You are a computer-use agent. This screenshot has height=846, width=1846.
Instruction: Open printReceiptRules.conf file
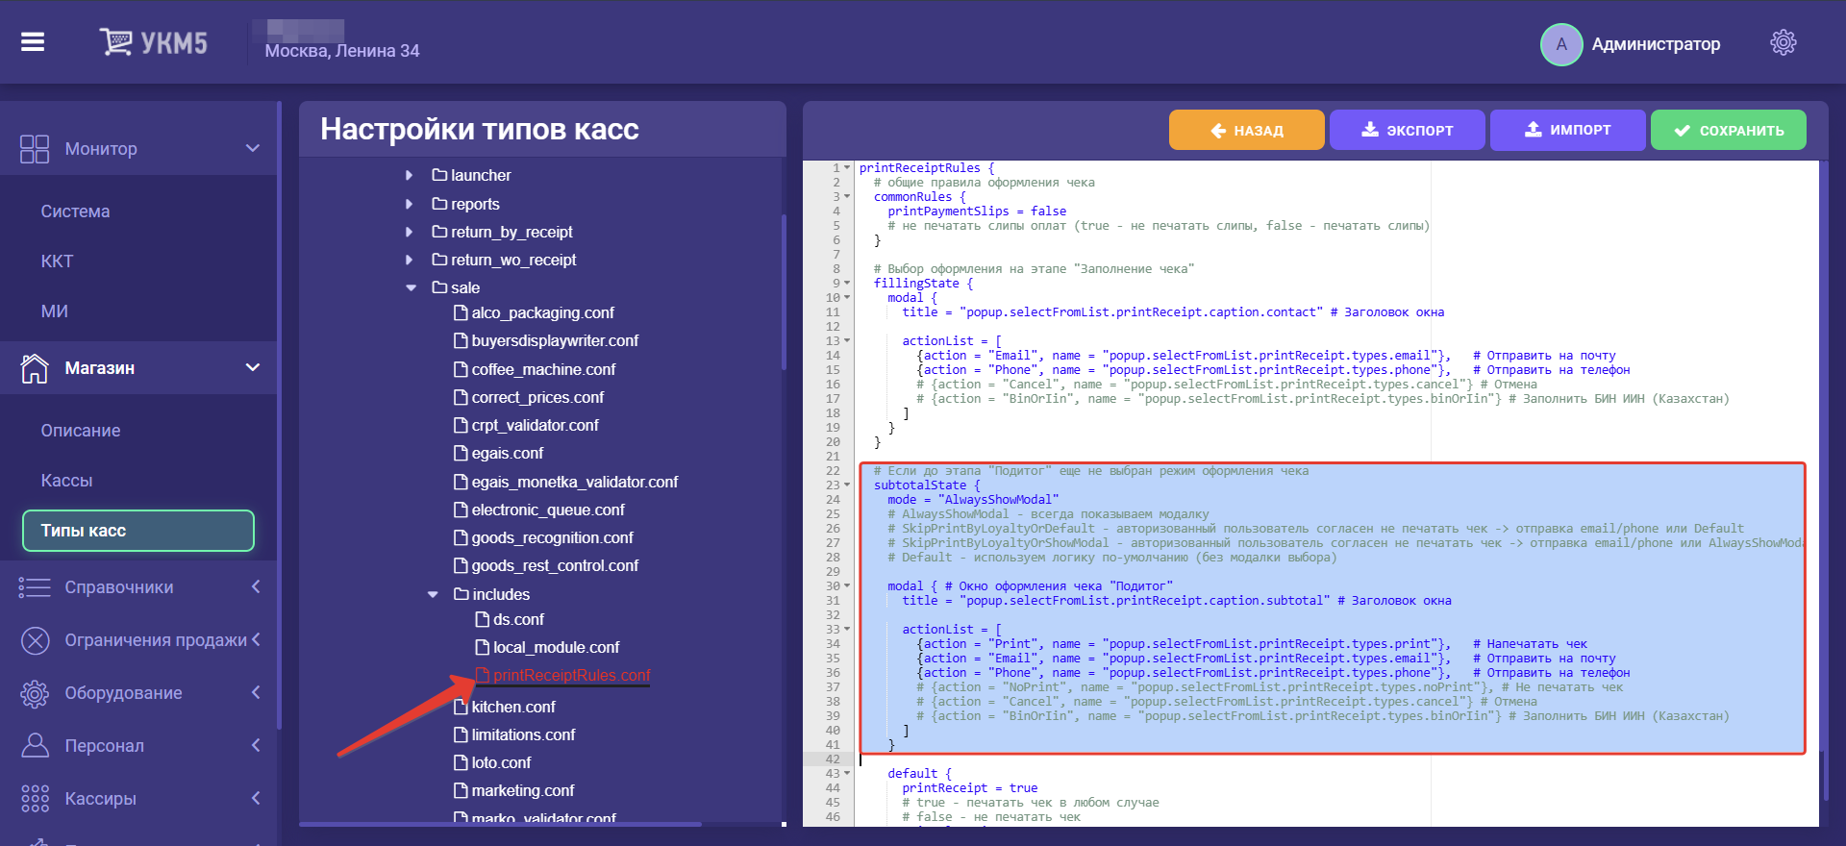571,675
